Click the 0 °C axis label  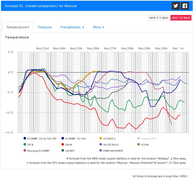click(x=11, y=72)
